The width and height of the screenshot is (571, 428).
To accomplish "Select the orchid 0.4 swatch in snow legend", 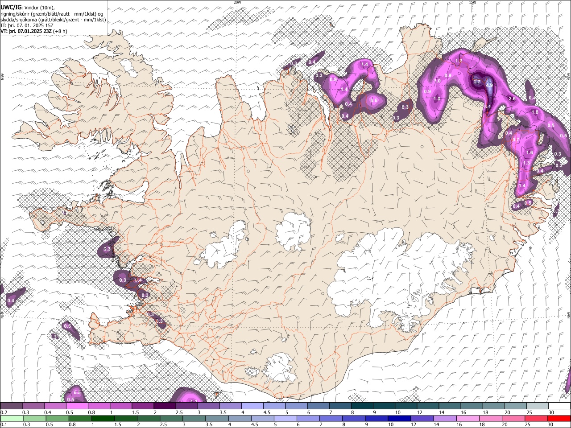I will (55, 406).
